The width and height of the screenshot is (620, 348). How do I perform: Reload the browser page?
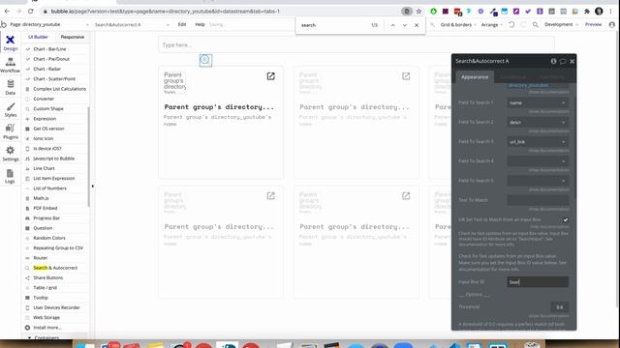tap(30, 11)
